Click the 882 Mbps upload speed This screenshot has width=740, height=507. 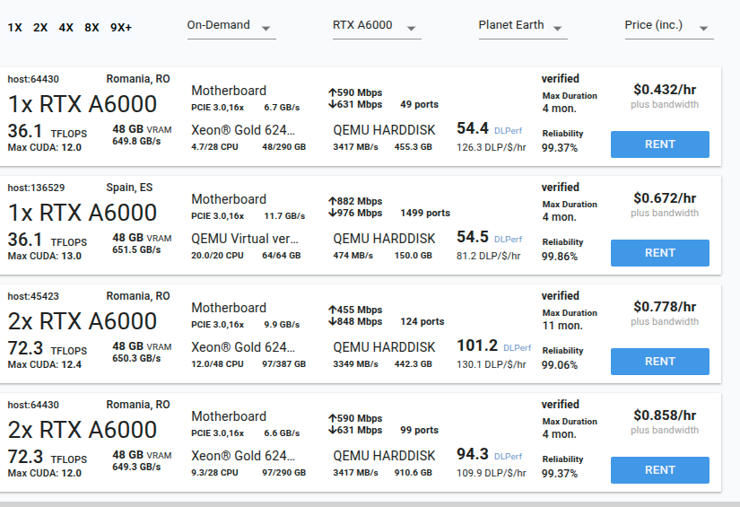[355, 201]
